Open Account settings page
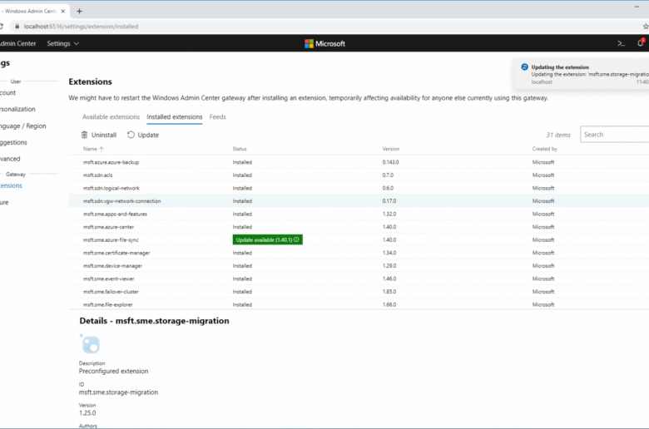This screenshot has height=429, width=649. [x=7, y=92]
